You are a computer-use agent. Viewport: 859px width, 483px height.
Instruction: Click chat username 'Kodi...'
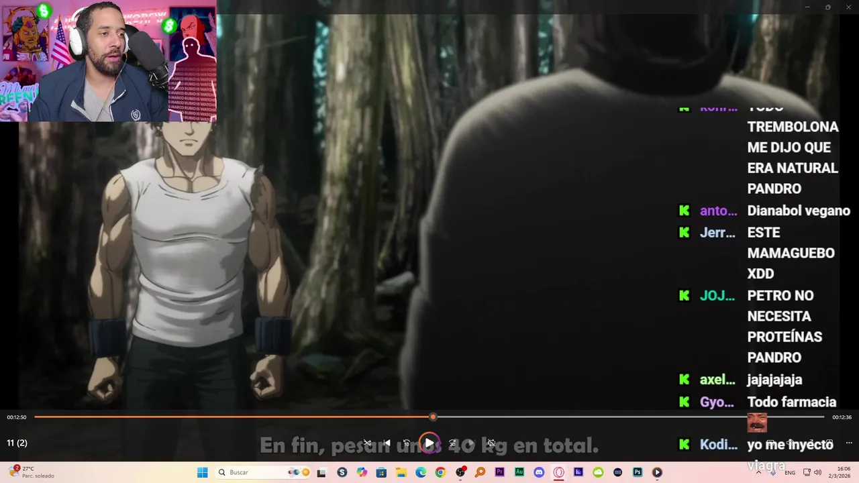718,444
